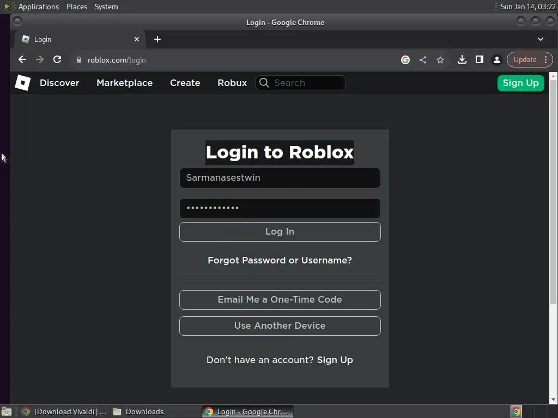
Task: Open a new tab with plus icon
Action: pos(157,39)
